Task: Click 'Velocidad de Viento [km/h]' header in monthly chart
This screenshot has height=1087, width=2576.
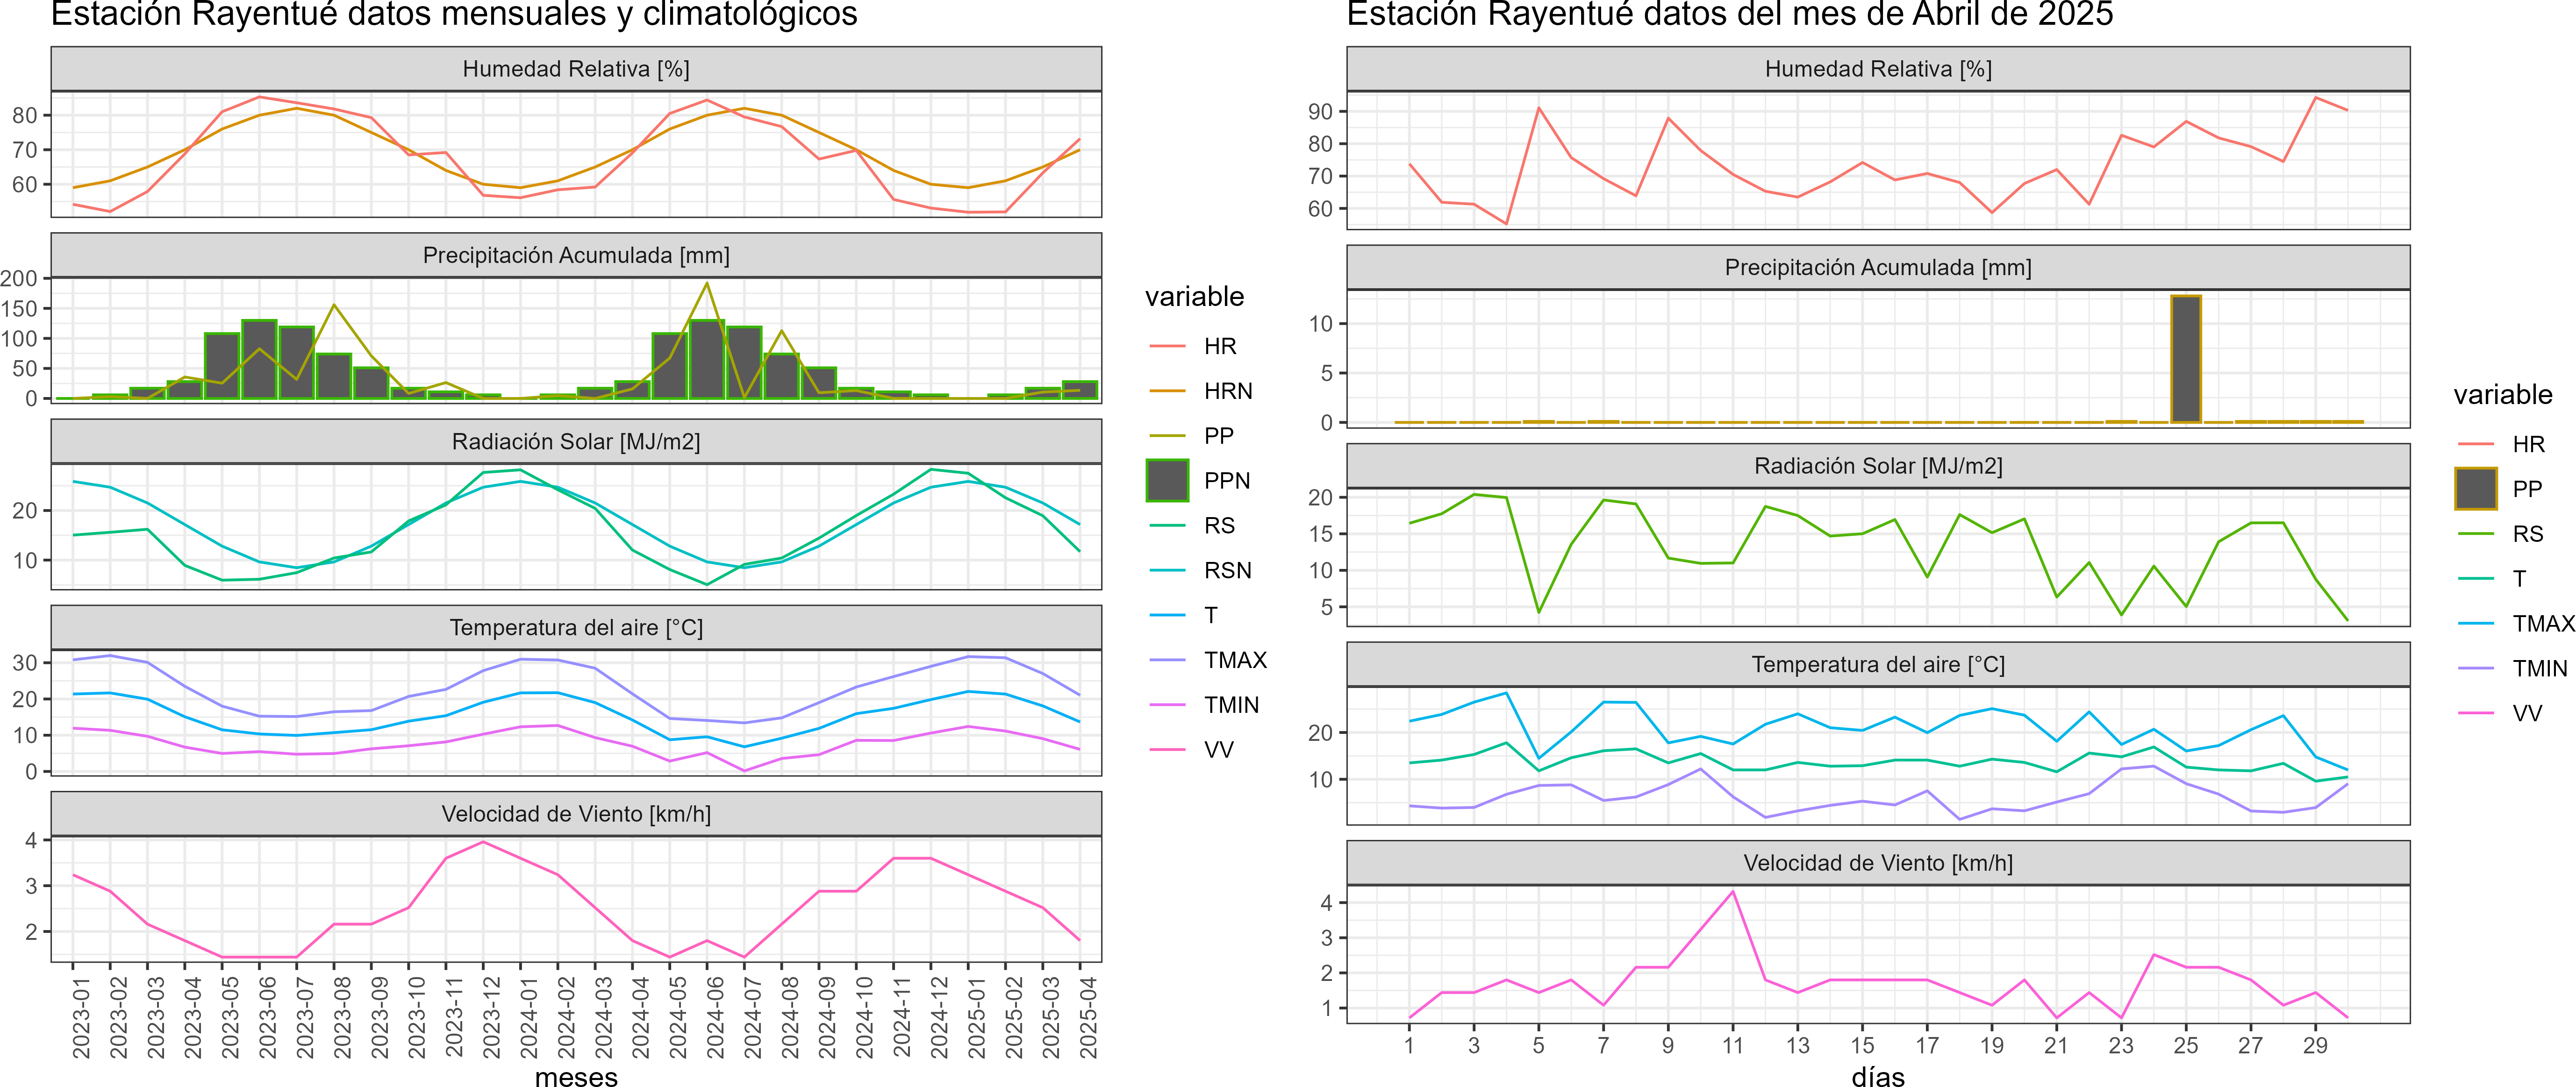Action: coord(576,814)
